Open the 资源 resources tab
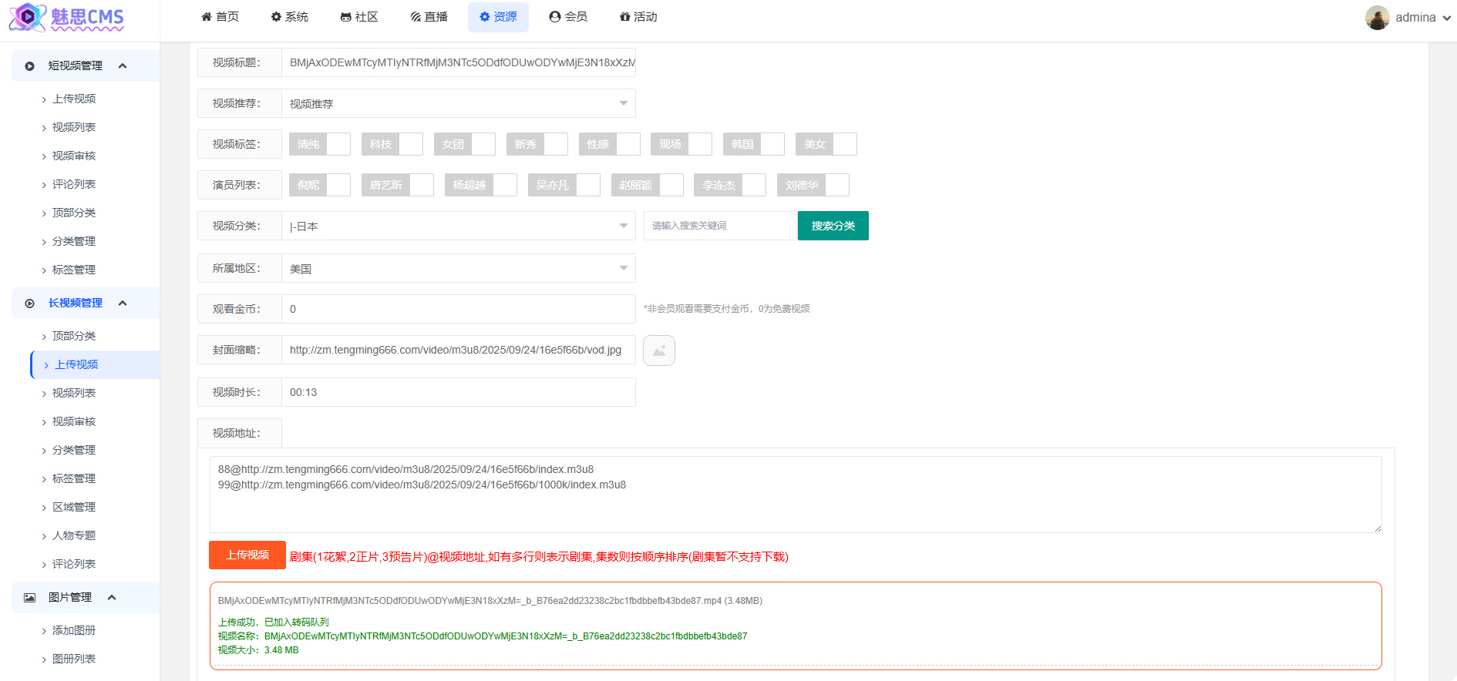Image resolution: width=1457 pixels, height=681 pixels. pyautogui.click(x=498, y=17)
